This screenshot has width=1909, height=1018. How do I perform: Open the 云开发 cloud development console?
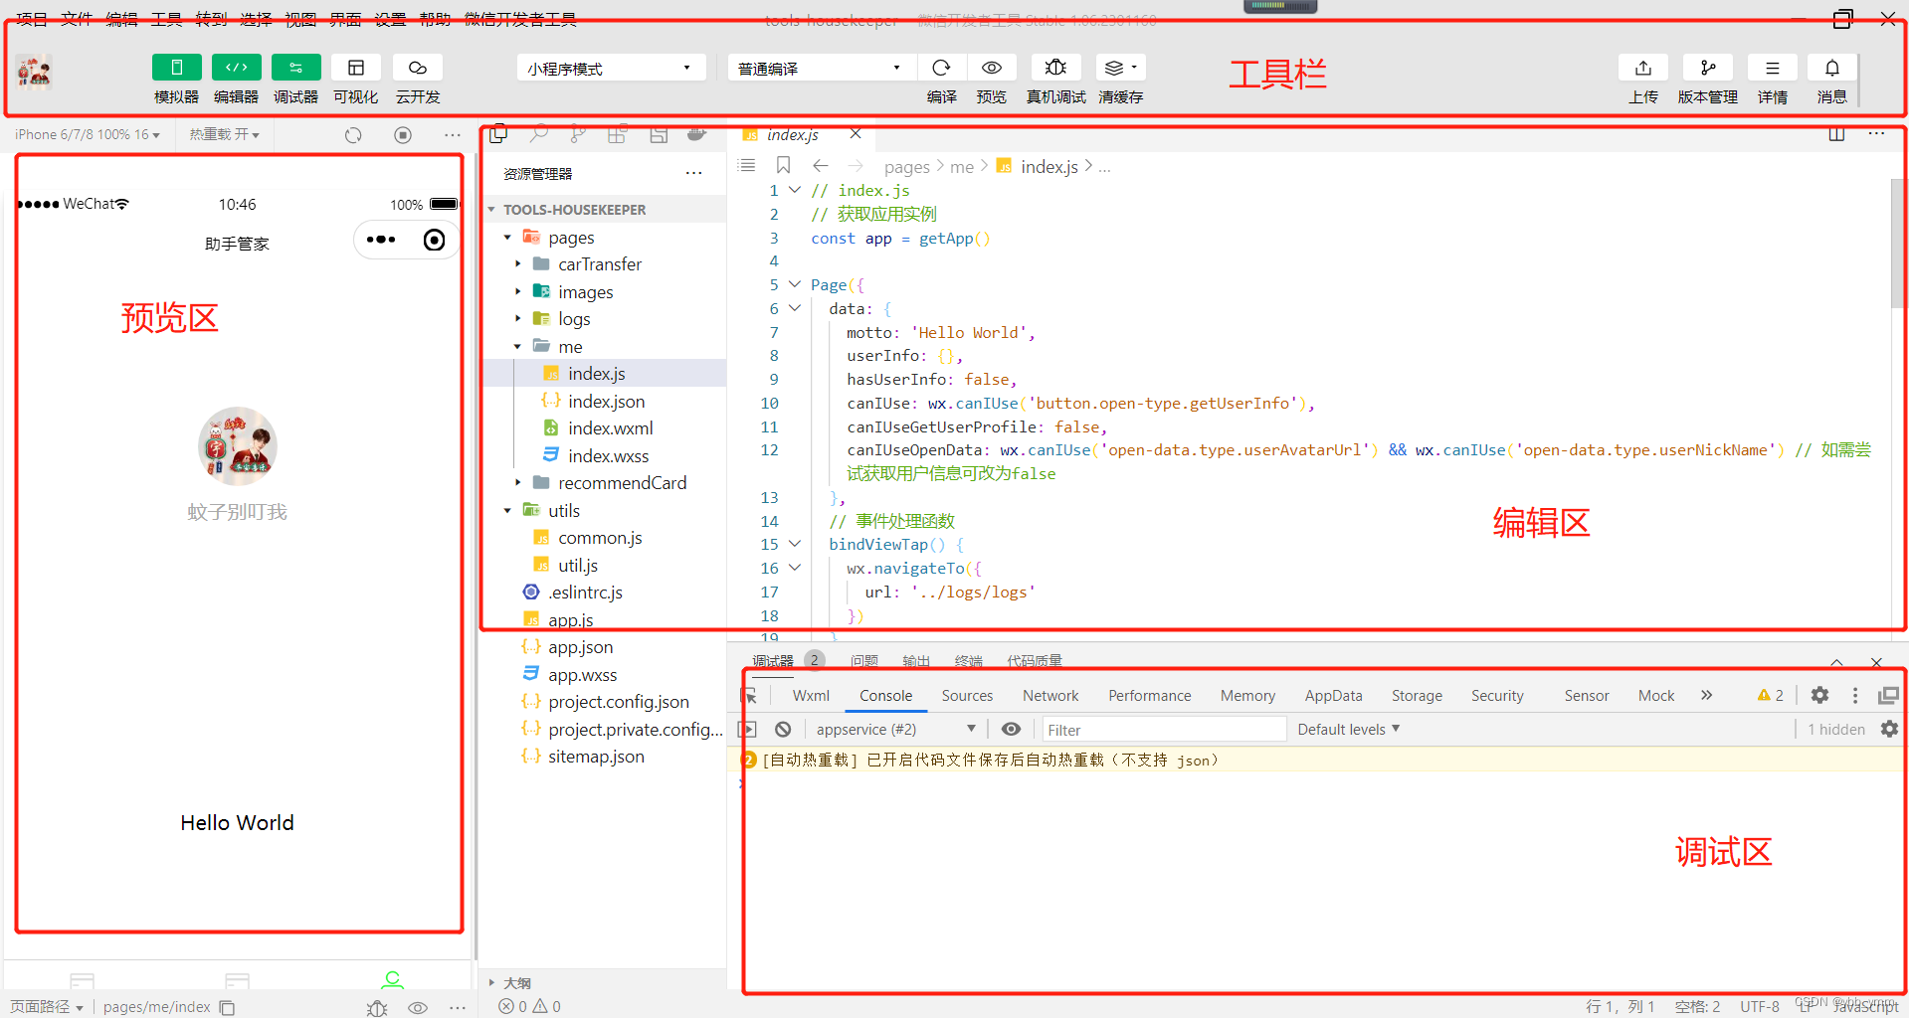coord(417,68)
